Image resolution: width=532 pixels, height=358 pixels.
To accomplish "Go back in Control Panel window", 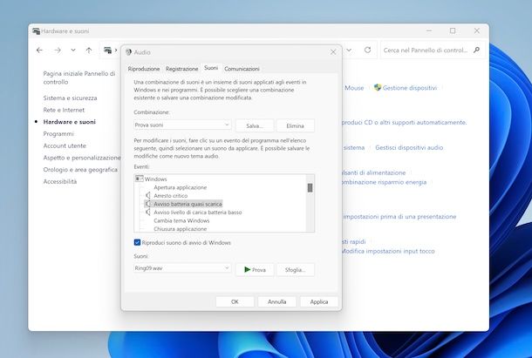I will click(x=39, y=51).
